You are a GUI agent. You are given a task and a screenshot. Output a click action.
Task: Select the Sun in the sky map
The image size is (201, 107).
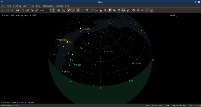coord(68,42)
